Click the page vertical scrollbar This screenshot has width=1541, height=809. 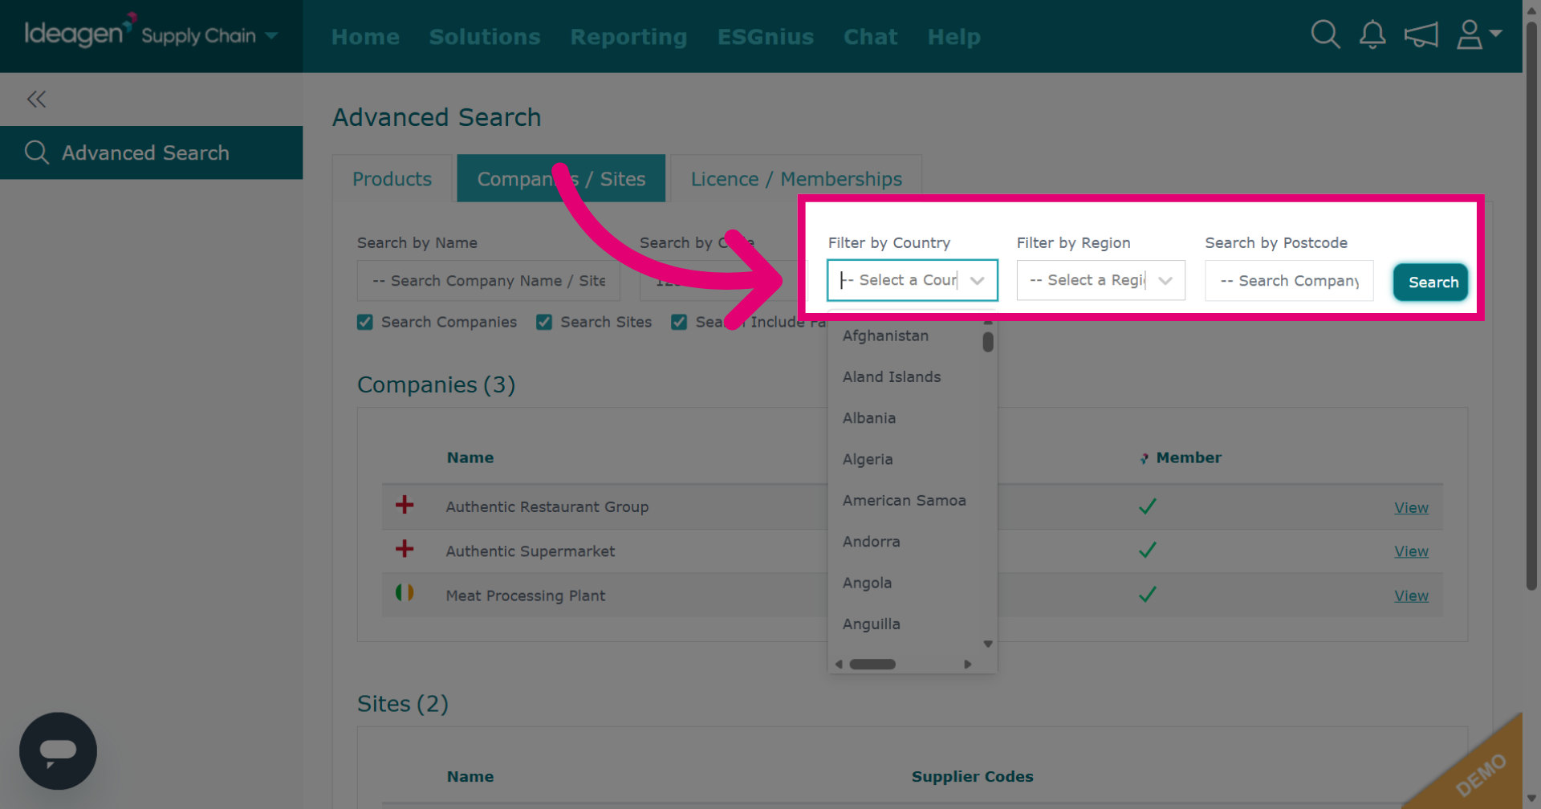pyautogui.click(x=1531, y=305)
